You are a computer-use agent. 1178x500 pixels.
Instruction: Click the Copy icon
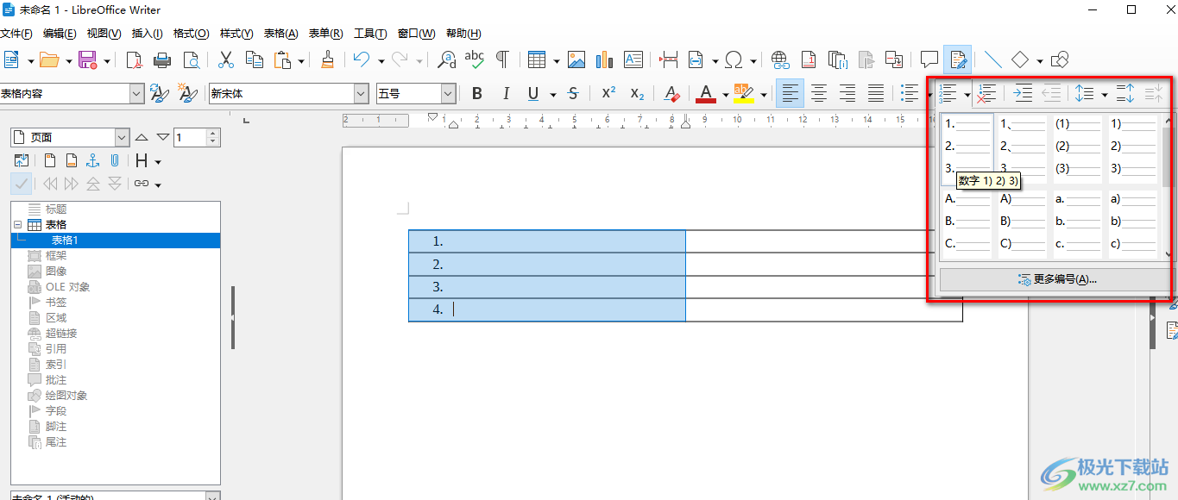254,59
